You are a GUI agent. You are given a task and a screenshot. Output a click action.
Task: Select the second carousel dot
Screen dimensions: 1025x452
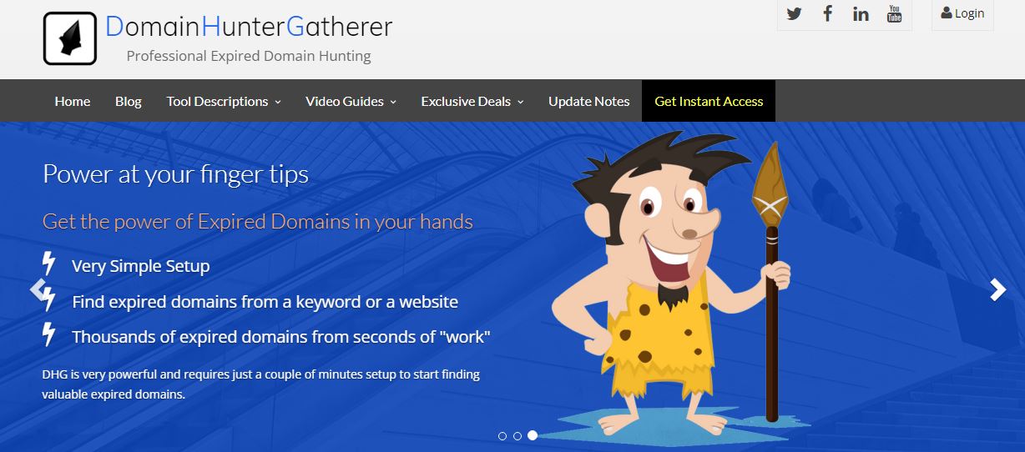click(x=518, y=435)
